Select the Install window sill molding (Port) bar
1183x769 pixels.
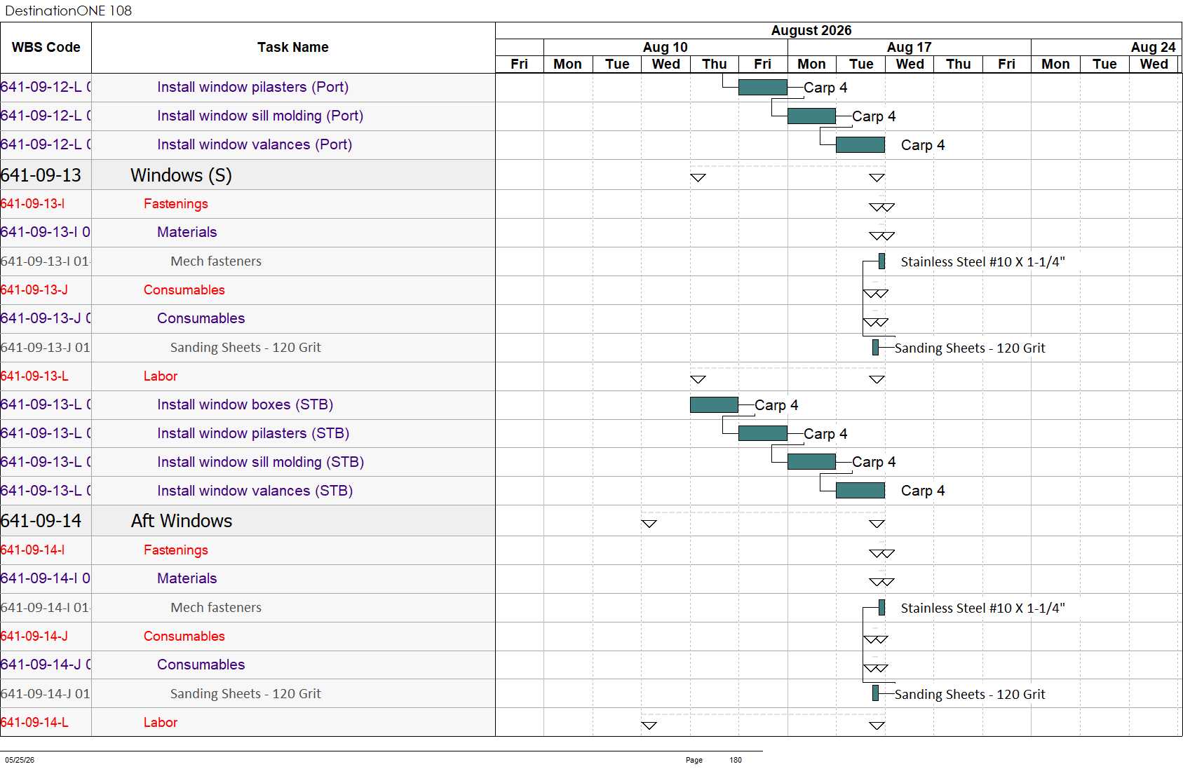[x=811, y=116]
